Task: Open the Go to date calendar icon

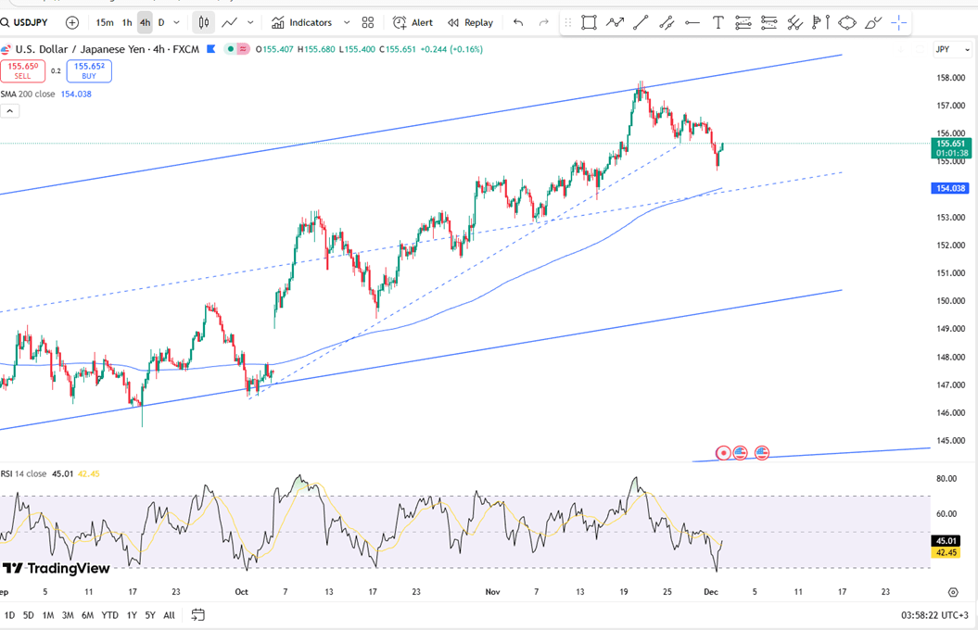Action: pyautogui.click(x=197, y=614)
